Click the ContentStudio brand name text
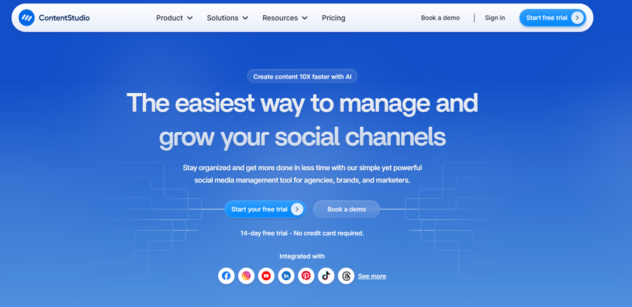This screenshot has height=307, width=632. pyautogui.click(x=64, y=18)
